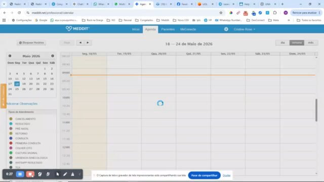The width and height of the screenshot is (324, 182).
Task: Click the Bloquear Horários button
Action: [x=31, y=42]
